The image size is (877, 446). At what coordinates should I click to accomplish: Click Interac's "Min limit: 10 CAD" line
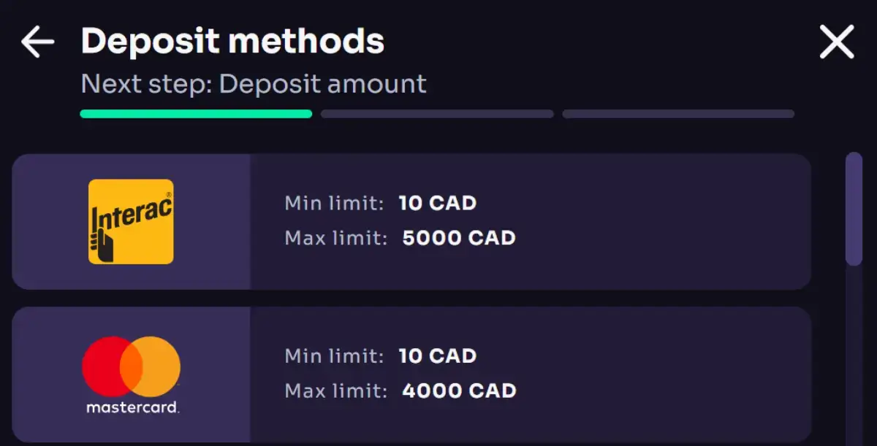click(380, 203)
